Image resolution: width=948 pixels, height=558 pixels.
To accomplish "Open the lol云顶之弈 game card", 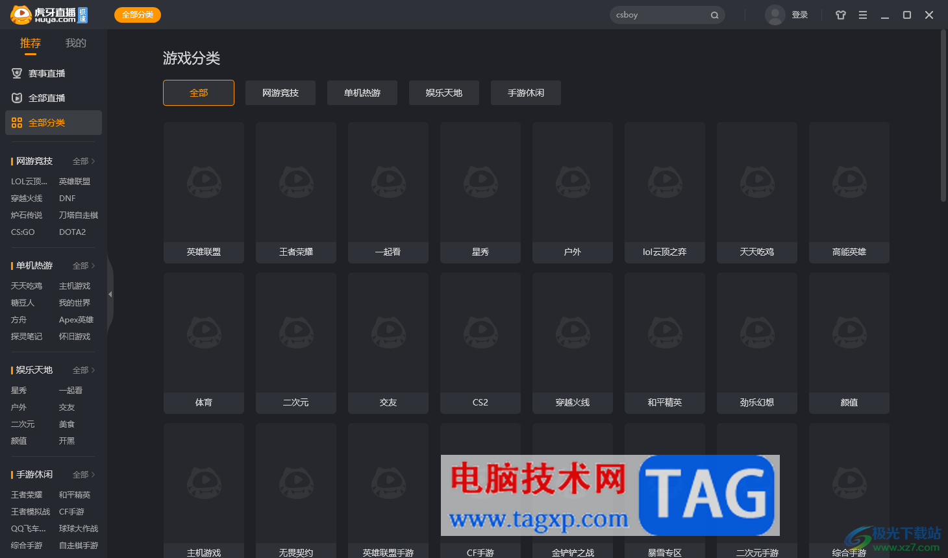I will [665, 193].
